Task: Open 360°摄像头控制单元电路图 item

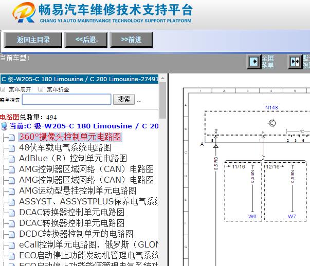Action: pos(70,137)
